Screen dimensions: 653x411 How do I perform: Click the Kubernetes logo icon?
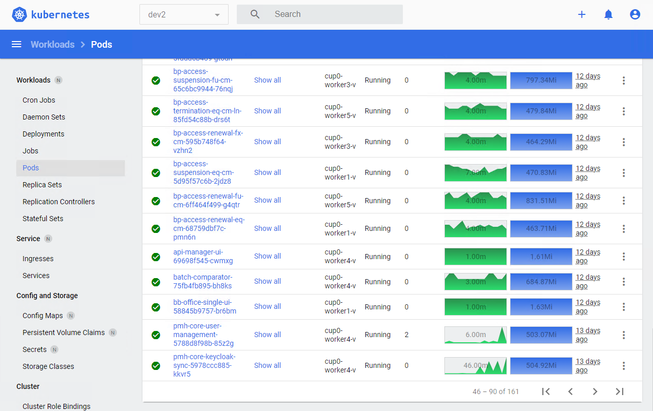19,14
